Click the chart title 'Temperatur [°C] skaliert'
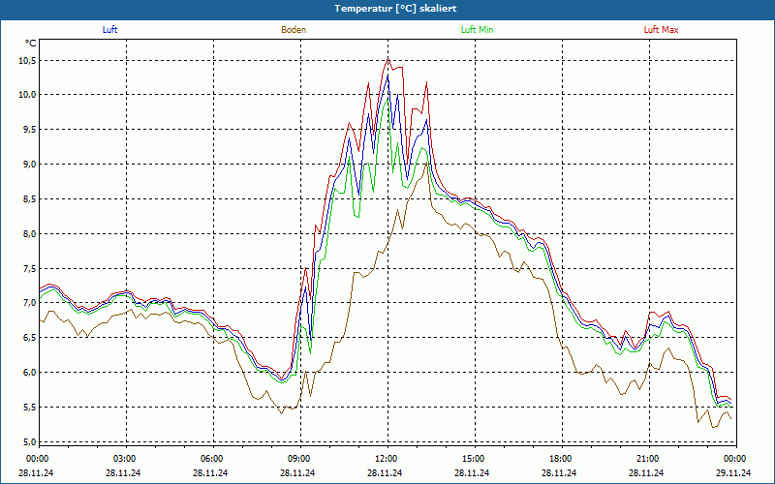Screen dimensions: 775x484 [395, 9]
